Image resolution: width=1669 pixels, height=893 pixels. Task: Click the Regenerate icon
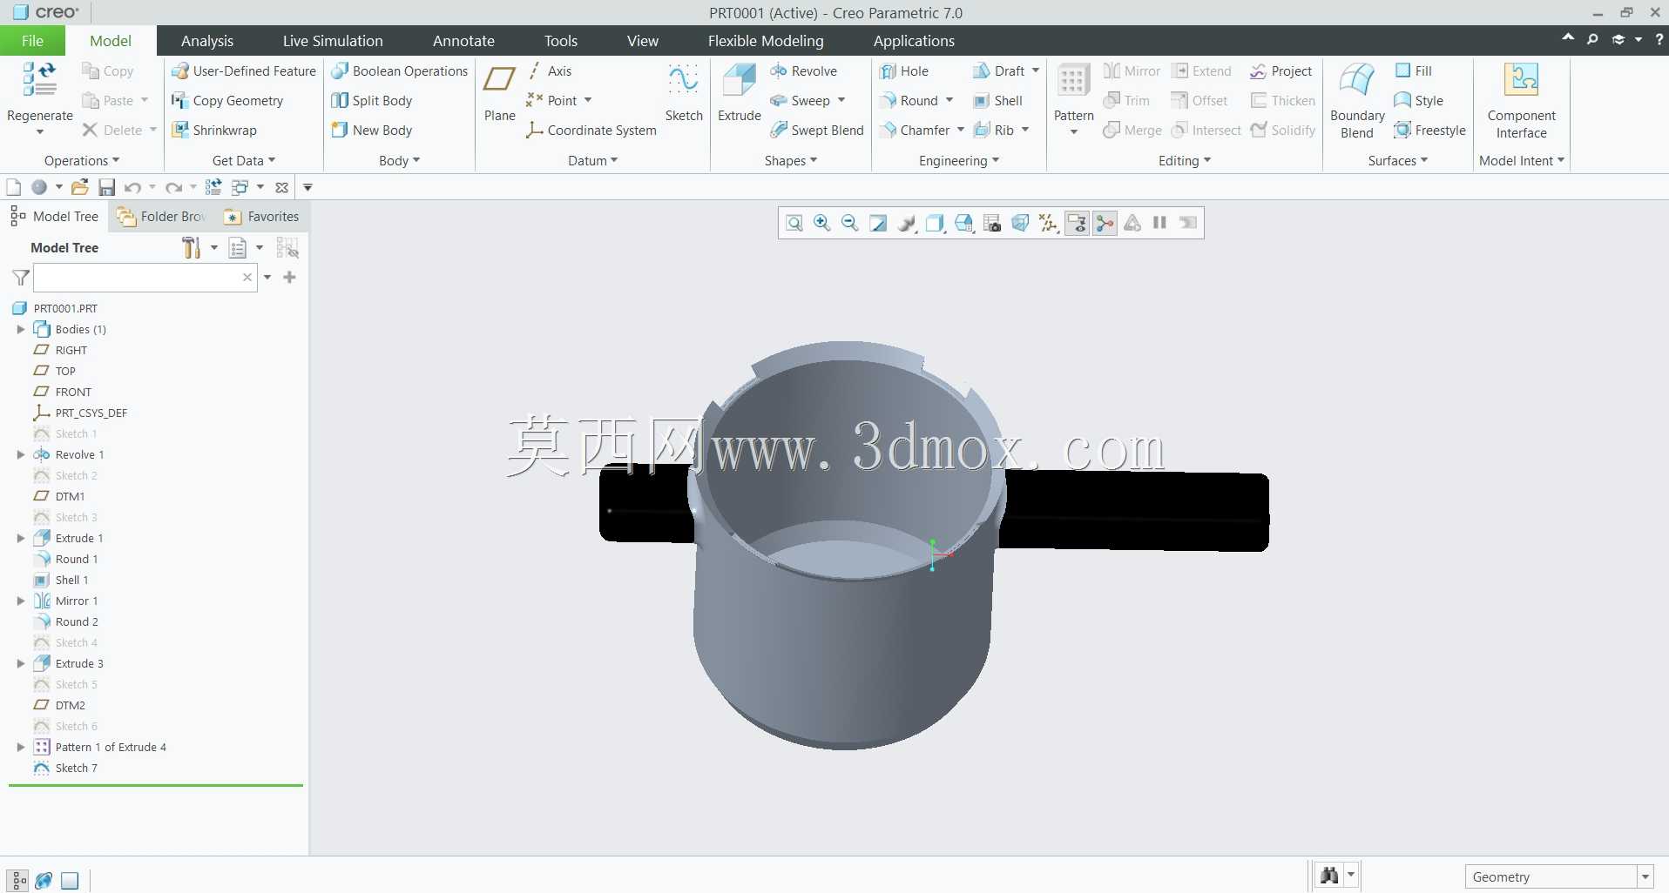39,81
